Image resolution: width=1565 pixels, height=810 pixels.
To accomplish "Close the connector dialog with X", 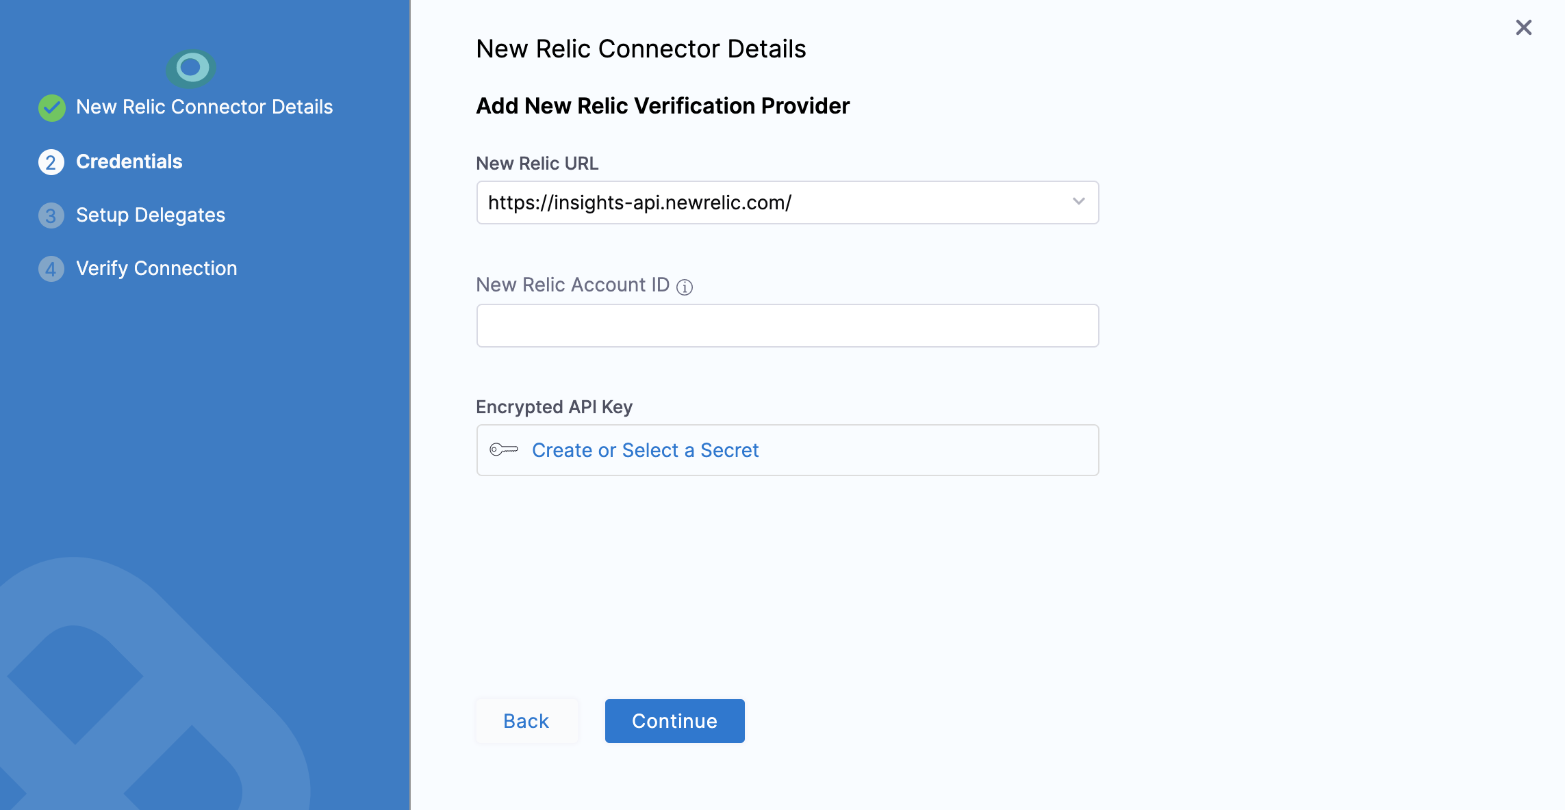I will point(1523,27).
